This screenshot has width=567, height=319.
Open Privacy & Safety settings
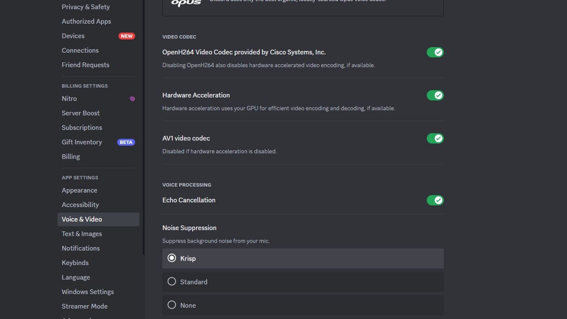(x=86, y=7)
